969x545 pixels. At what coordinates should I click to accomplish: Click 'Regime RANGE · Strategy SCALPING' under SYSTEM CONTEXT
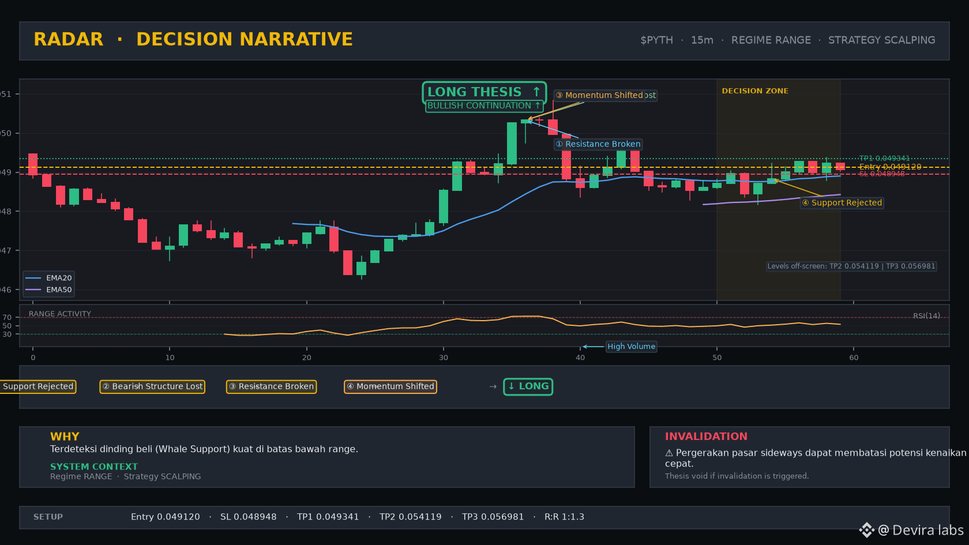[126, 476]
